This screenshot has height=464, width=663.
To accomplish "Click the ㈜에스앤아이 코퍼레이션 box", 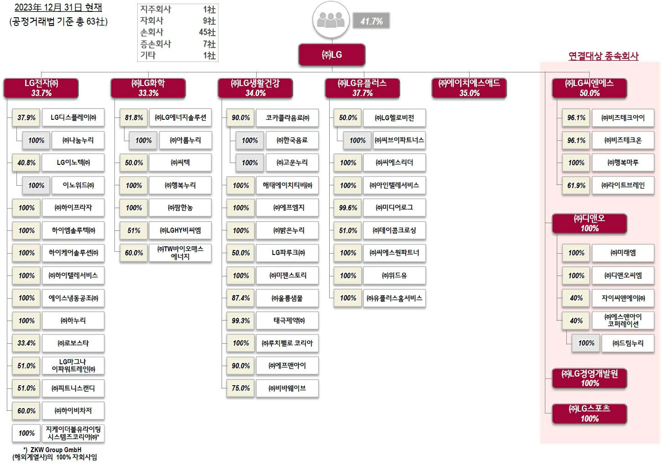I will point(623,321).
